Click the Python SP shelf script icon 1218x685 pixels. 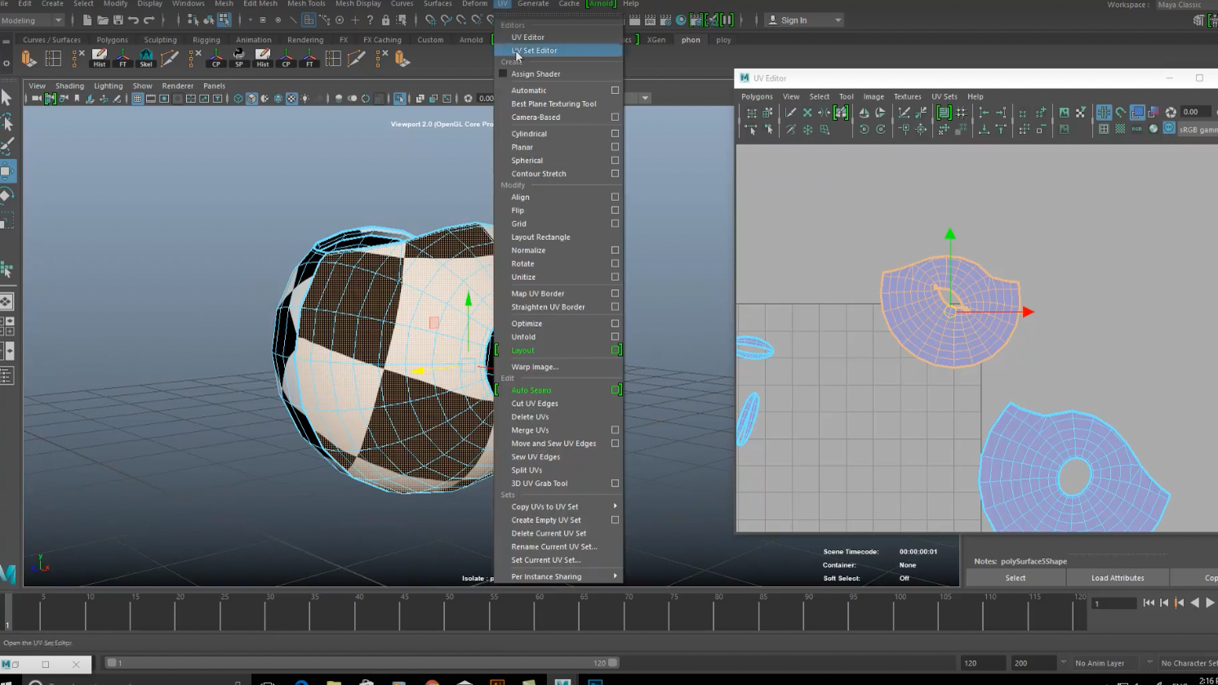point(239,58)
